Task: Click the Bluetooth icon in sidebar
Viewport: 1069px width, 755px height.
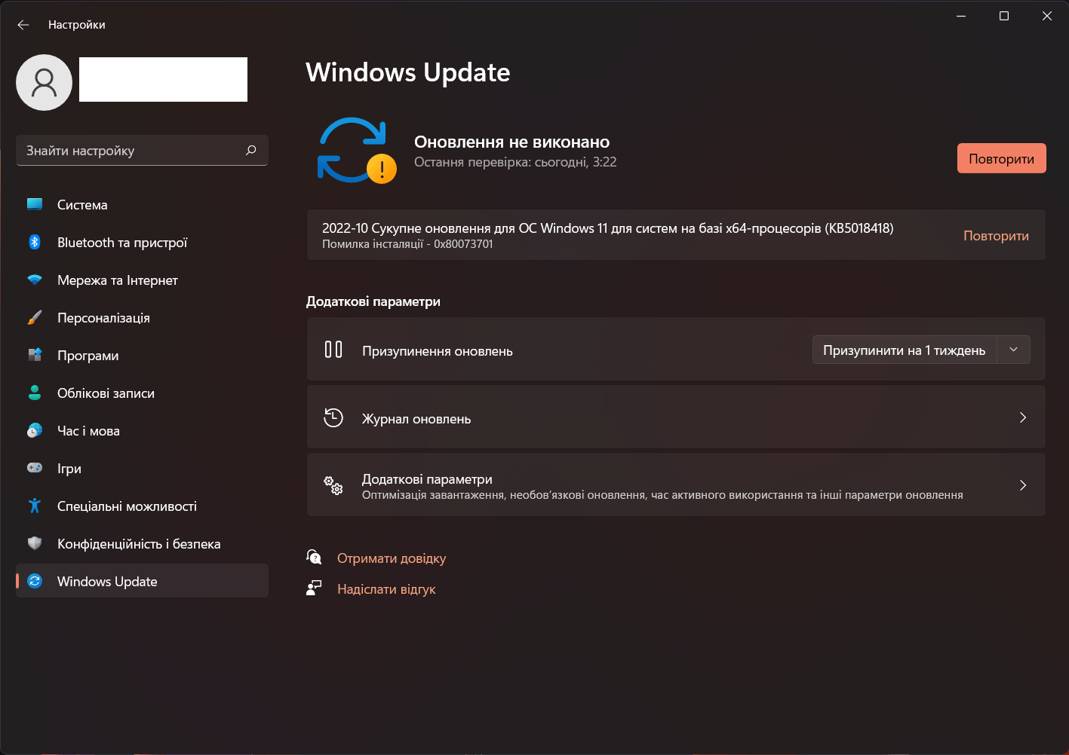Action: pyautogui.click(x=35, y=242)
